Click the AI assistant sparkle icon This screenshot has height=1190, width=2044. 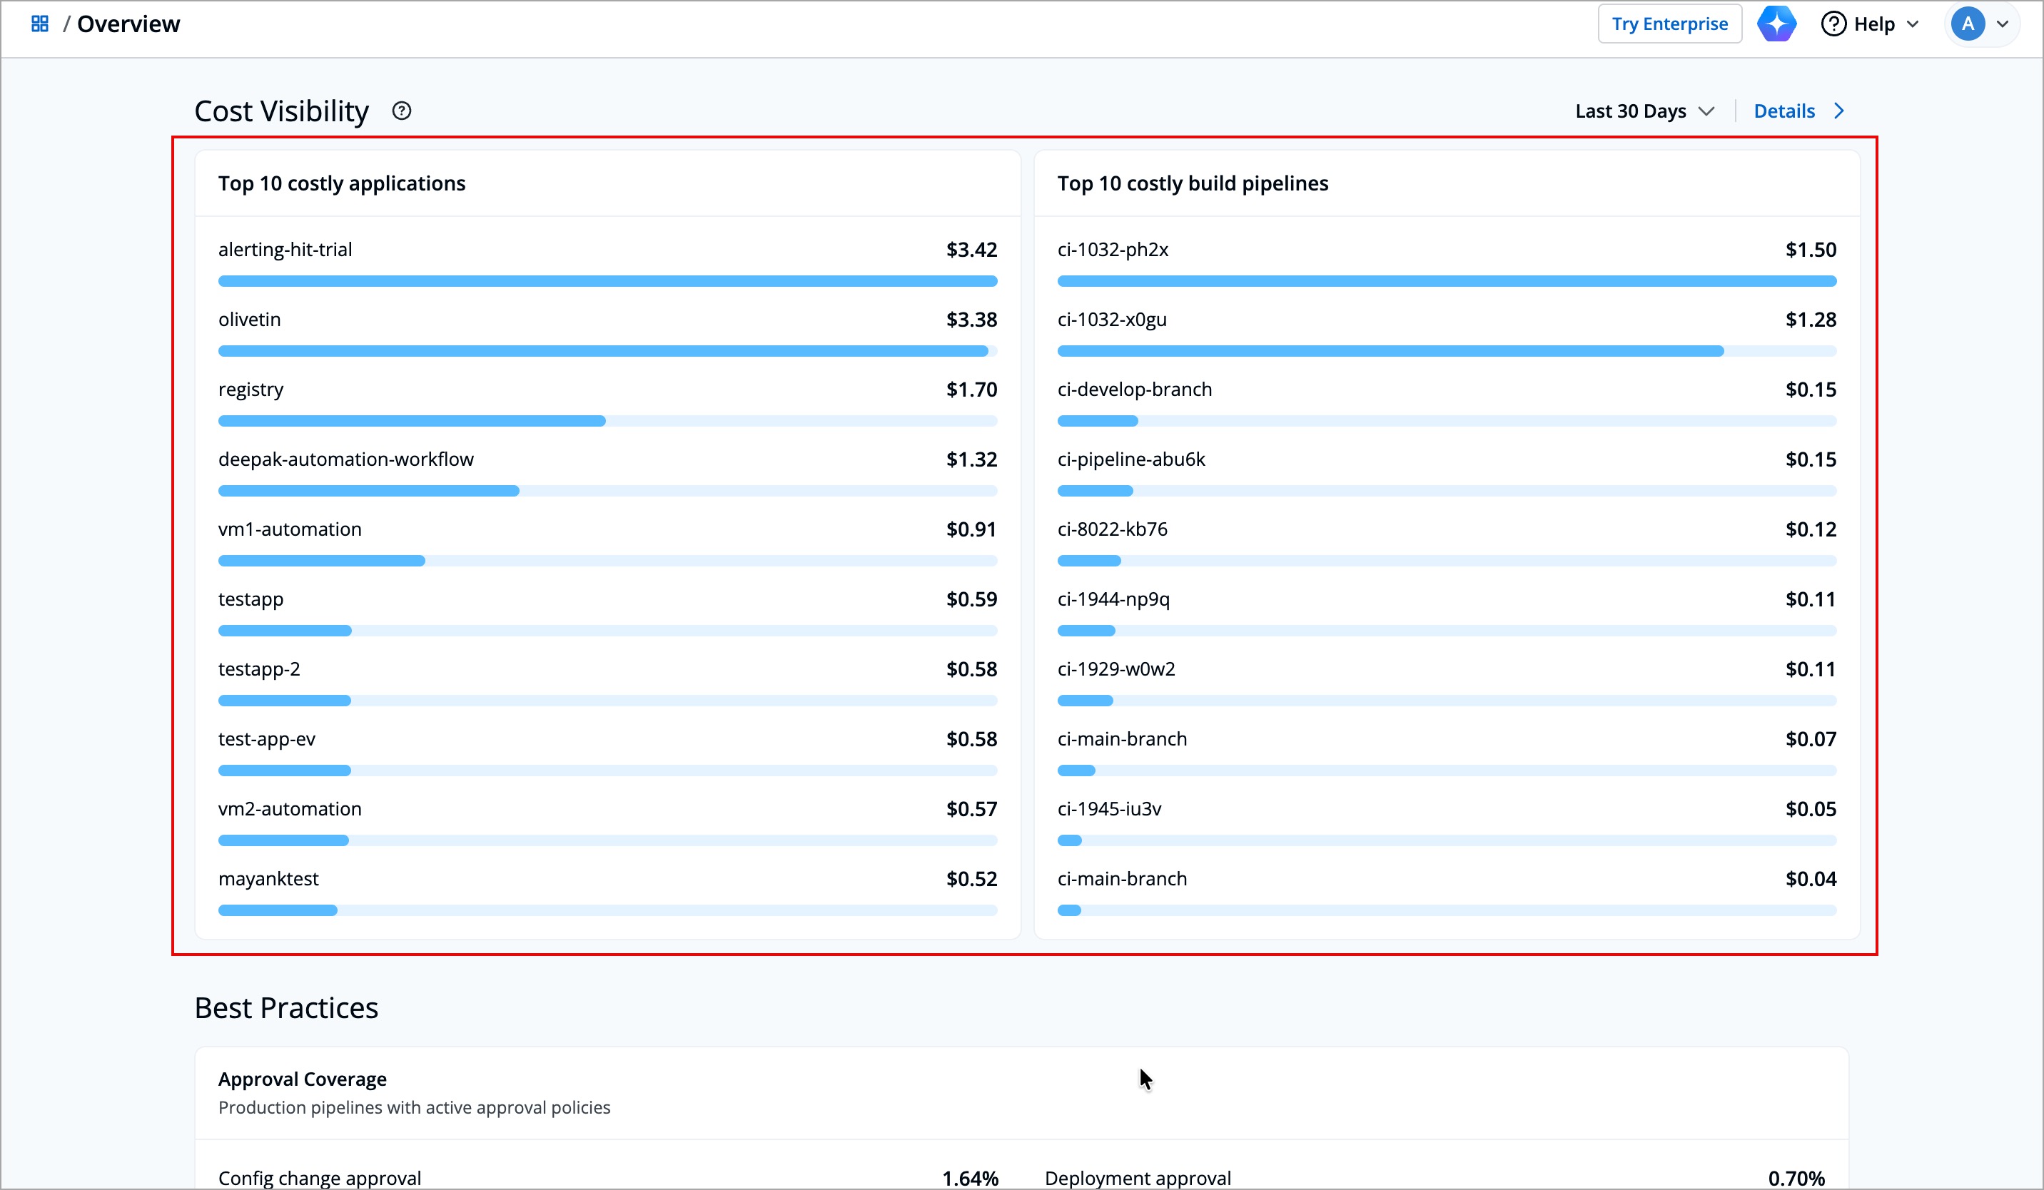[1777, 24]
